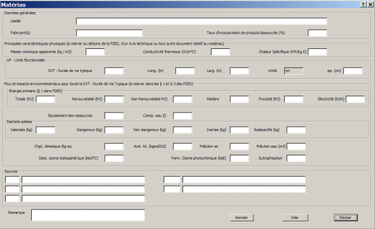Focus the Conductivité thermique input
This screenshot has width=375, height=229.
(x=221, y=52)
